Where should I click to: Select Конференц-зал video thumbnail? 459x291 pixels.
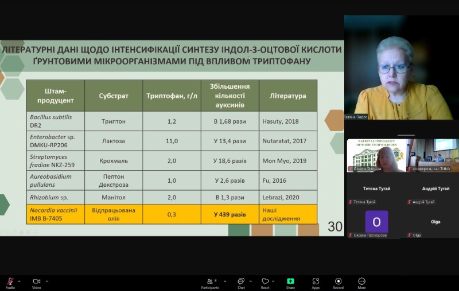click(x=433, y=155)
